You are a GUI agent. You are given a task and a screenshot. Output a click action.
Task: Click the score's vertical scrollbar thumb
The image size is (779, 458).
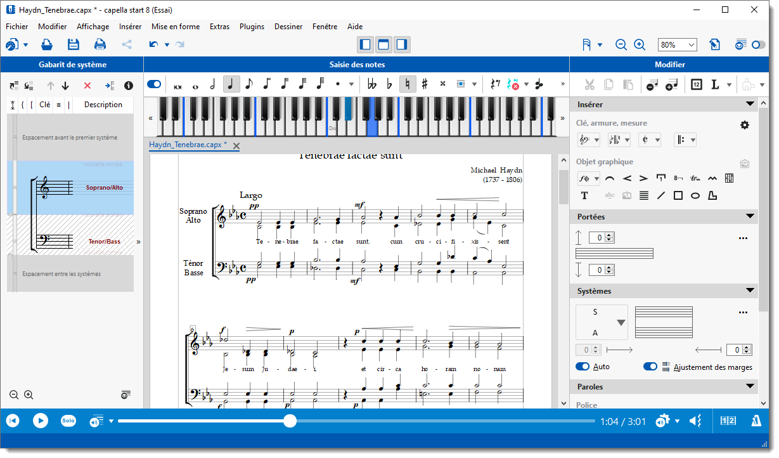click(563, 187)
